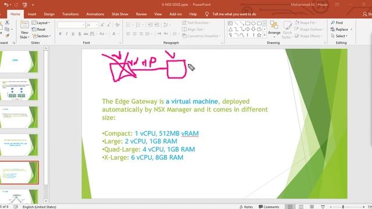Open the Layout dropdown
372x209 pixels.
41,23
